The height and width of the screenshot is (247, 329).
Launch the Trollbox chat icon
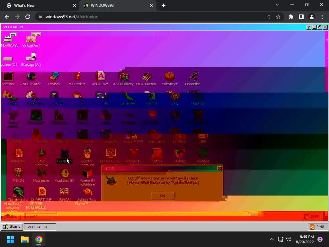(54, 79)
